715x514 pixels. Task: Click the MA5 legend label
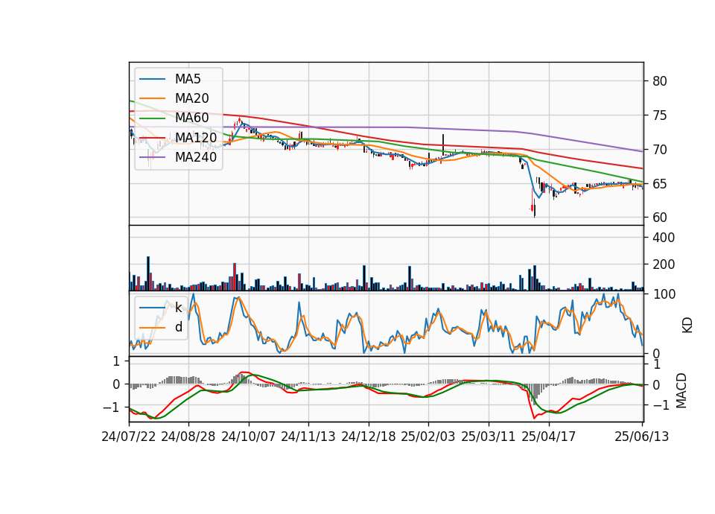pos(188,79)
